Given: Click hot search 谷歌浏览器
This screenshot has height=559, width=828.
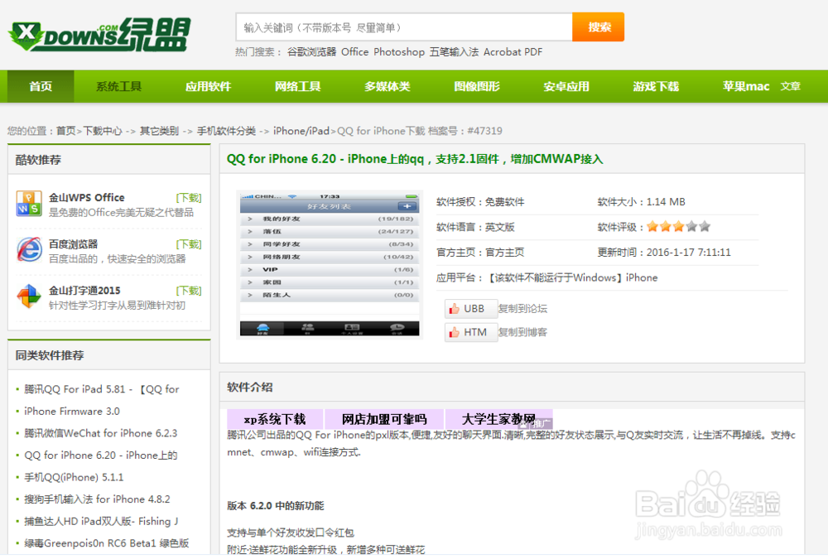Looking at the screenshot, I should [311, 52].
